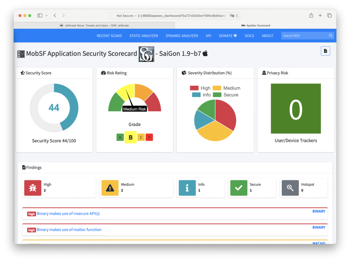Click the Medium Risk gauge label
The height and width of the screenshot is (262, 350).
point(134,109)
